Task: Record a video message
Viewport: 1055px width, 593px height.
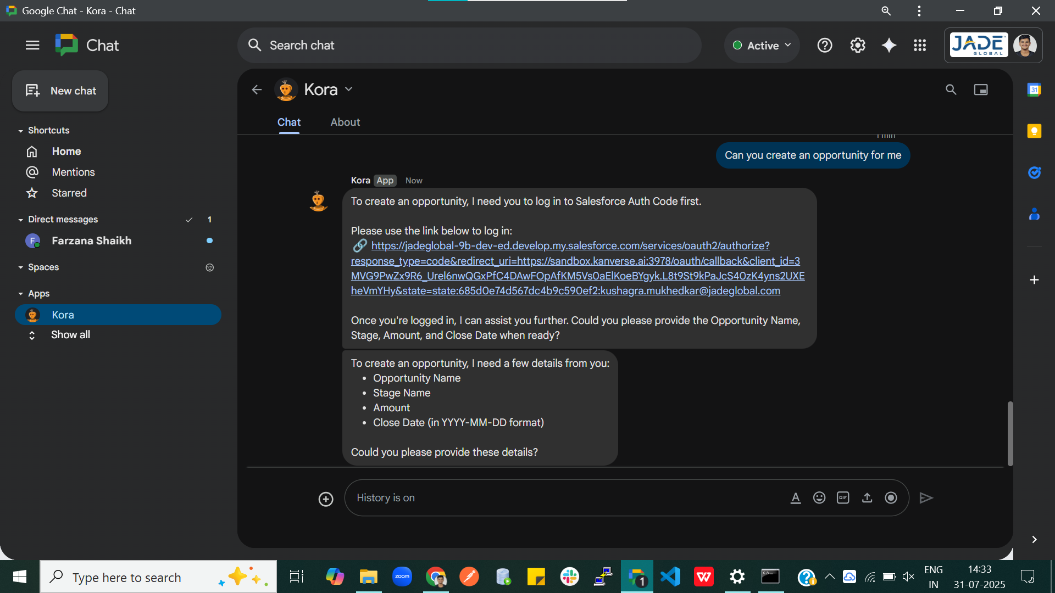Action: click(x=891, y=497)
